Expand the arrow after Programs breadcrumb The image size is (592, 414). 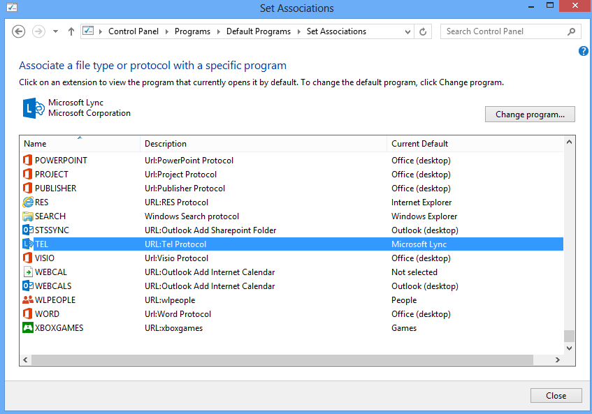tap(218, 31)
